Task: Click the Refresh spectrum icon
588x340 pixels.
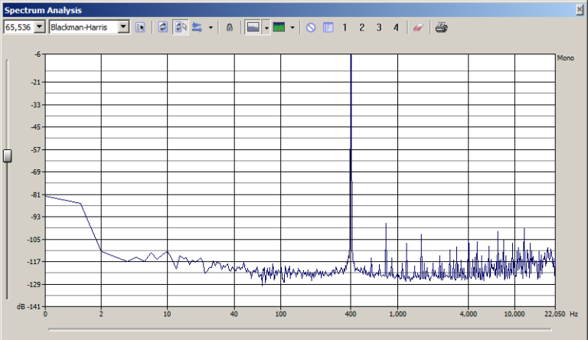Action: point(163,28)
